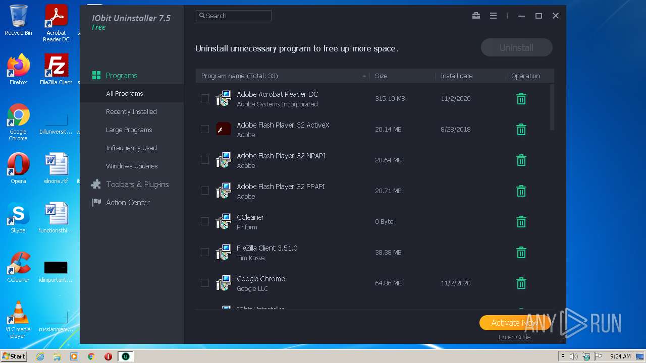Click the 315.10 MB size value

pos(390,99)
